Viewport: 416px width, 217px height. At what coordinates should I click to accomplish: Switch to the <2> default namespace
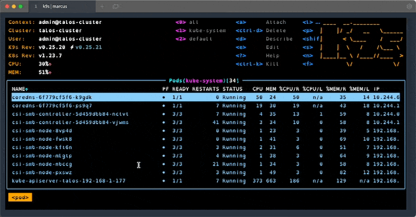pos(193,39)
